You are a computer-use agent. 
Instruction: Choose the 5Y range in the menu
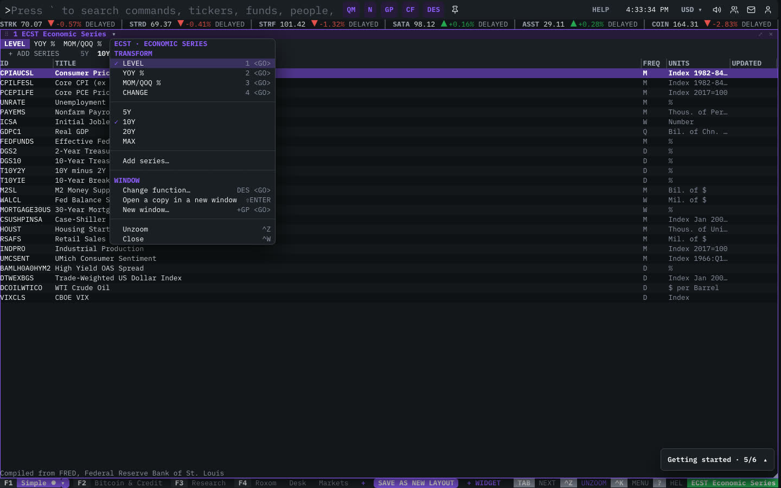coord(193,112)
